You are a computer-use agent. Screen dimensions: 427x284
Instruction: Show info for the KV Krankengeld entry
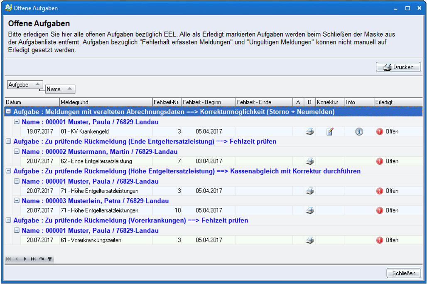[x=359, y=132]
